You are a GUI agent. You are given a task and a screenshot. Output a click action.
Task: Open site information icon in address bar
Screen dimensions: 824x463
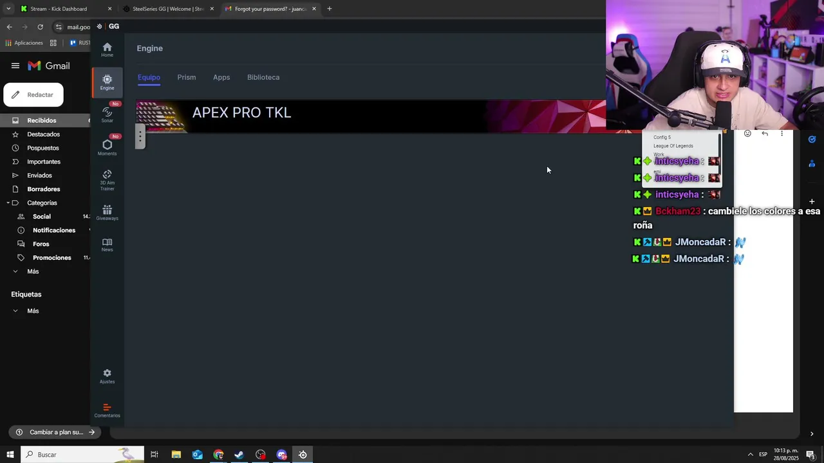click(x=59, y=26)
